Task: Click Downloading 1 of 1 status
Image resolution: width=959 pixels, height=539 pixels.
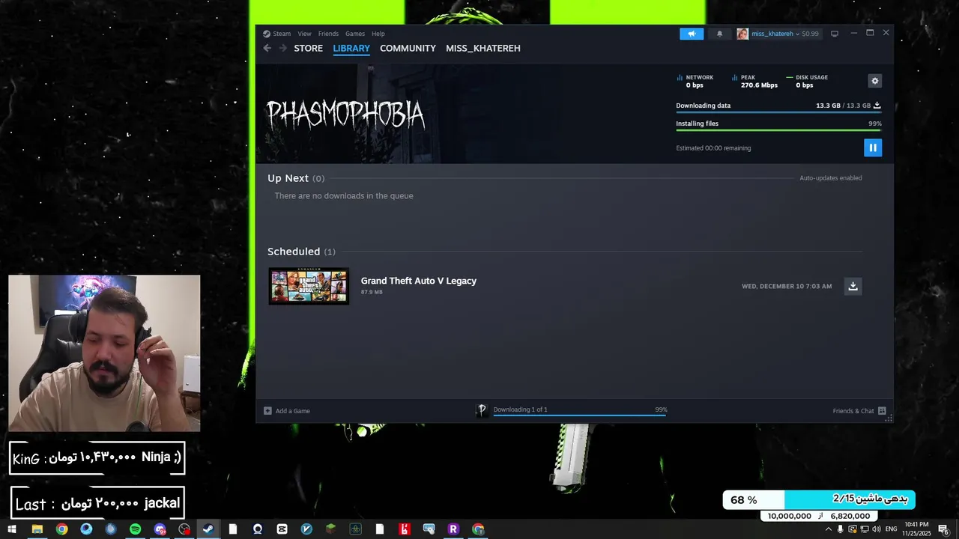Action: pos(520,409)
